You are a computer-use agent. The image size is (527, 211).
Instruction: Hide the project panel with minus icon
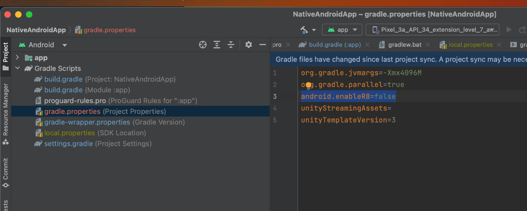263,45
